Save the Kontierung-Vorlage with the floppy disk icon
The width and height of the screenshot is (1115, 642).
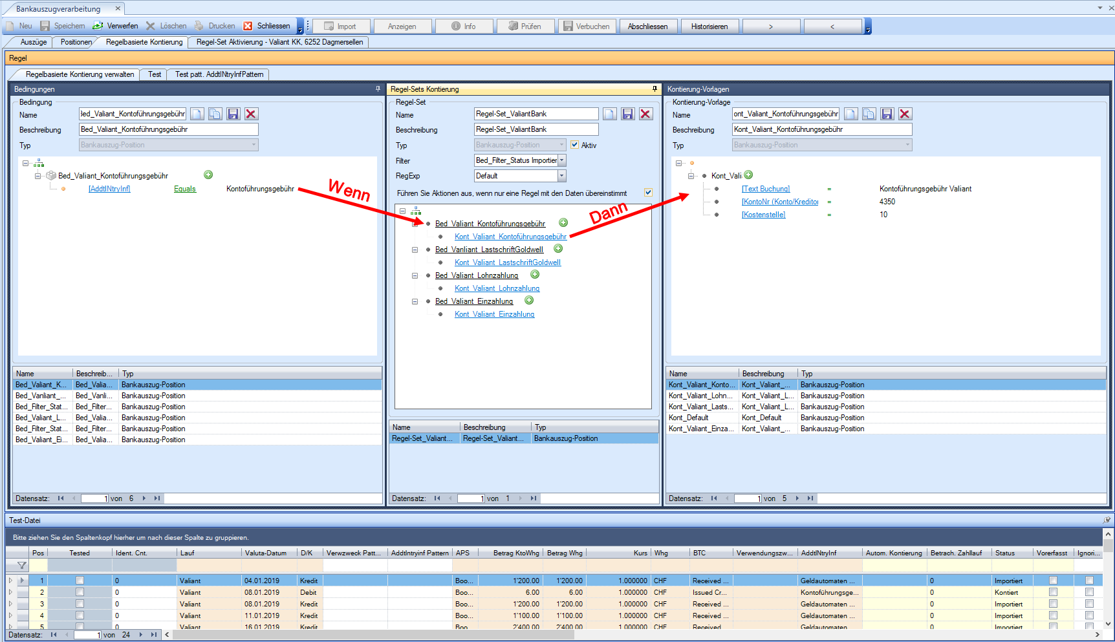[887, 114]
